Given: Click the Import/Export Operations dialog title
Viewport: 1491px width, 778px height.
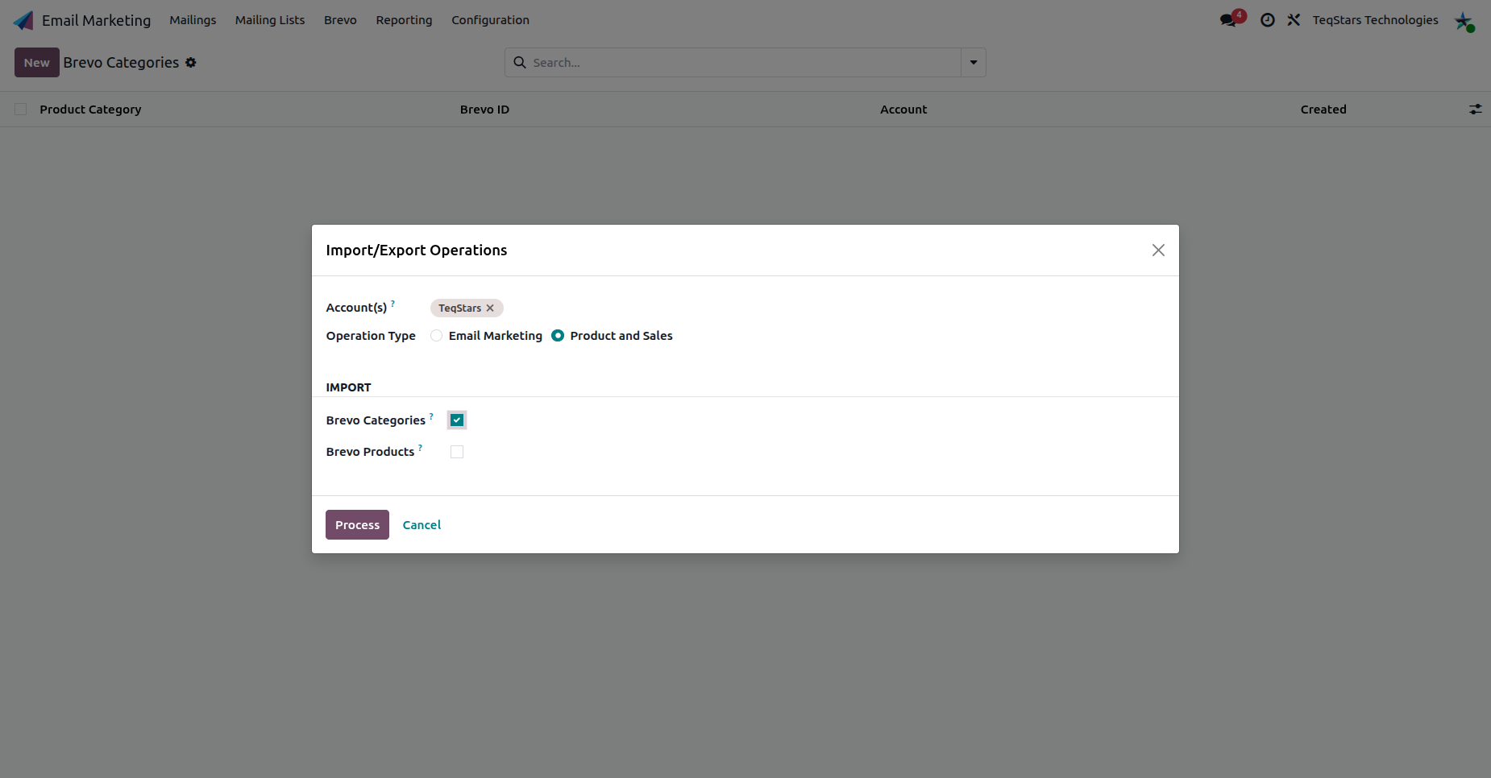Looking at the screenshot, I should tap(417, 250).
